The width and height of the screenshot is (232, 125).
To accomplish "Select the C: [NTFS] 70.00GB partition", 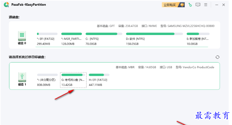I will click(x=104, y=39).
